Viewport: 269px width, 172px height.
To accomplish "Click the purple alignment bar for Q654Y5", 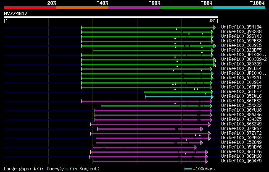I will (x=150, y=162).
